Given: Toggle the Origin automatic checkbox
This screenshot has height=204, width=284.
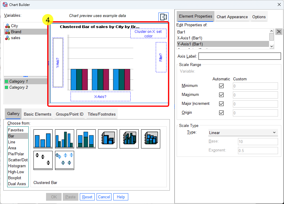Looking at the screenshot, I should [x=222, y=113].
